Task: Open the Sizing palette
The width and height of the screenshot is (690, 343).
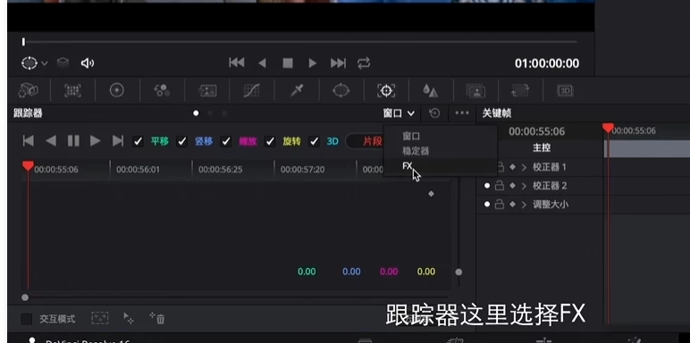Action: 520,90
